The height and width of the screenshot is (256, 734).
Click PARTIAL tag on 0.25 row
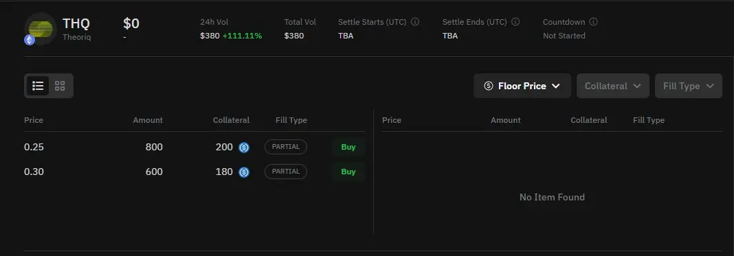(x=285, y=147)
